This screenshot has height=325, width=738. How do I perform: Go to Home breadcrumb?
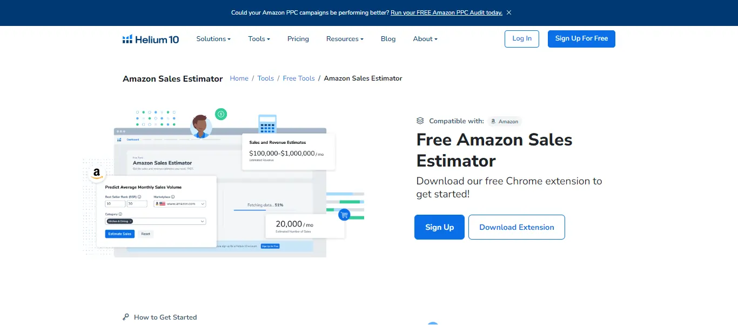click(239, 78)
